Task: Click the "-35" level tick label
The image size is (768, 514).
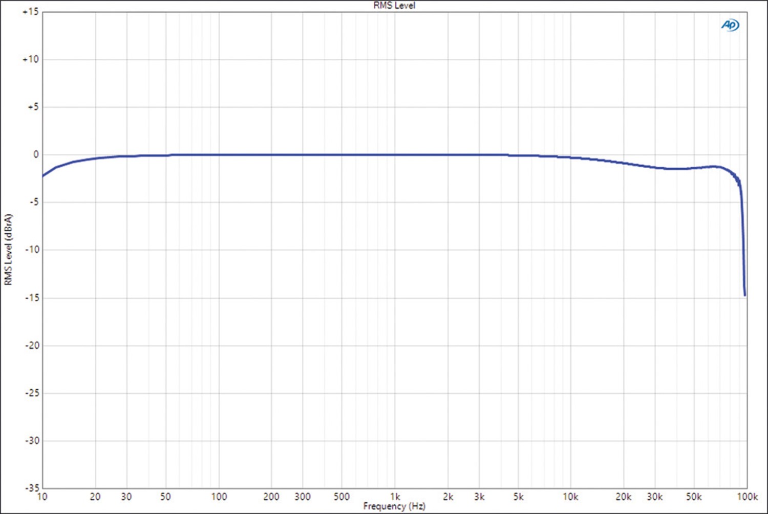Action: coord(31,488)
